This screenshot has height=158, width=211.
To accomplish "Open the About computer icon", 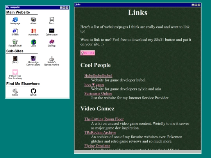I will click(x=33, y=20).
